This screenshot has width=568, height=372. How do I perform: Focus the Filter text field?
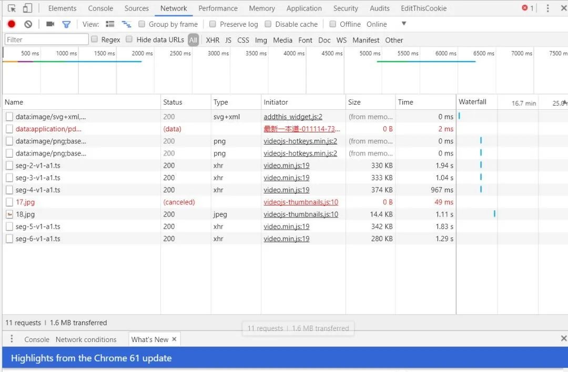(x=46, y=39)
